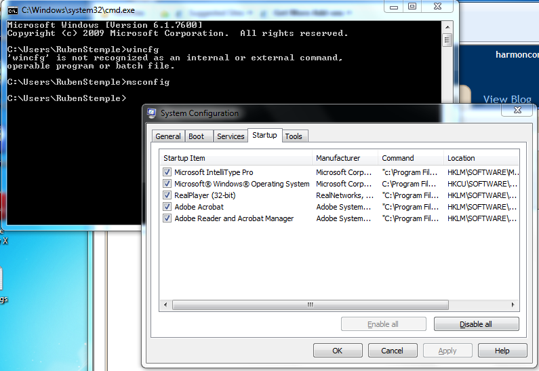Open Help for System Configuration
539x371 pixels.
tap(502, 351)
